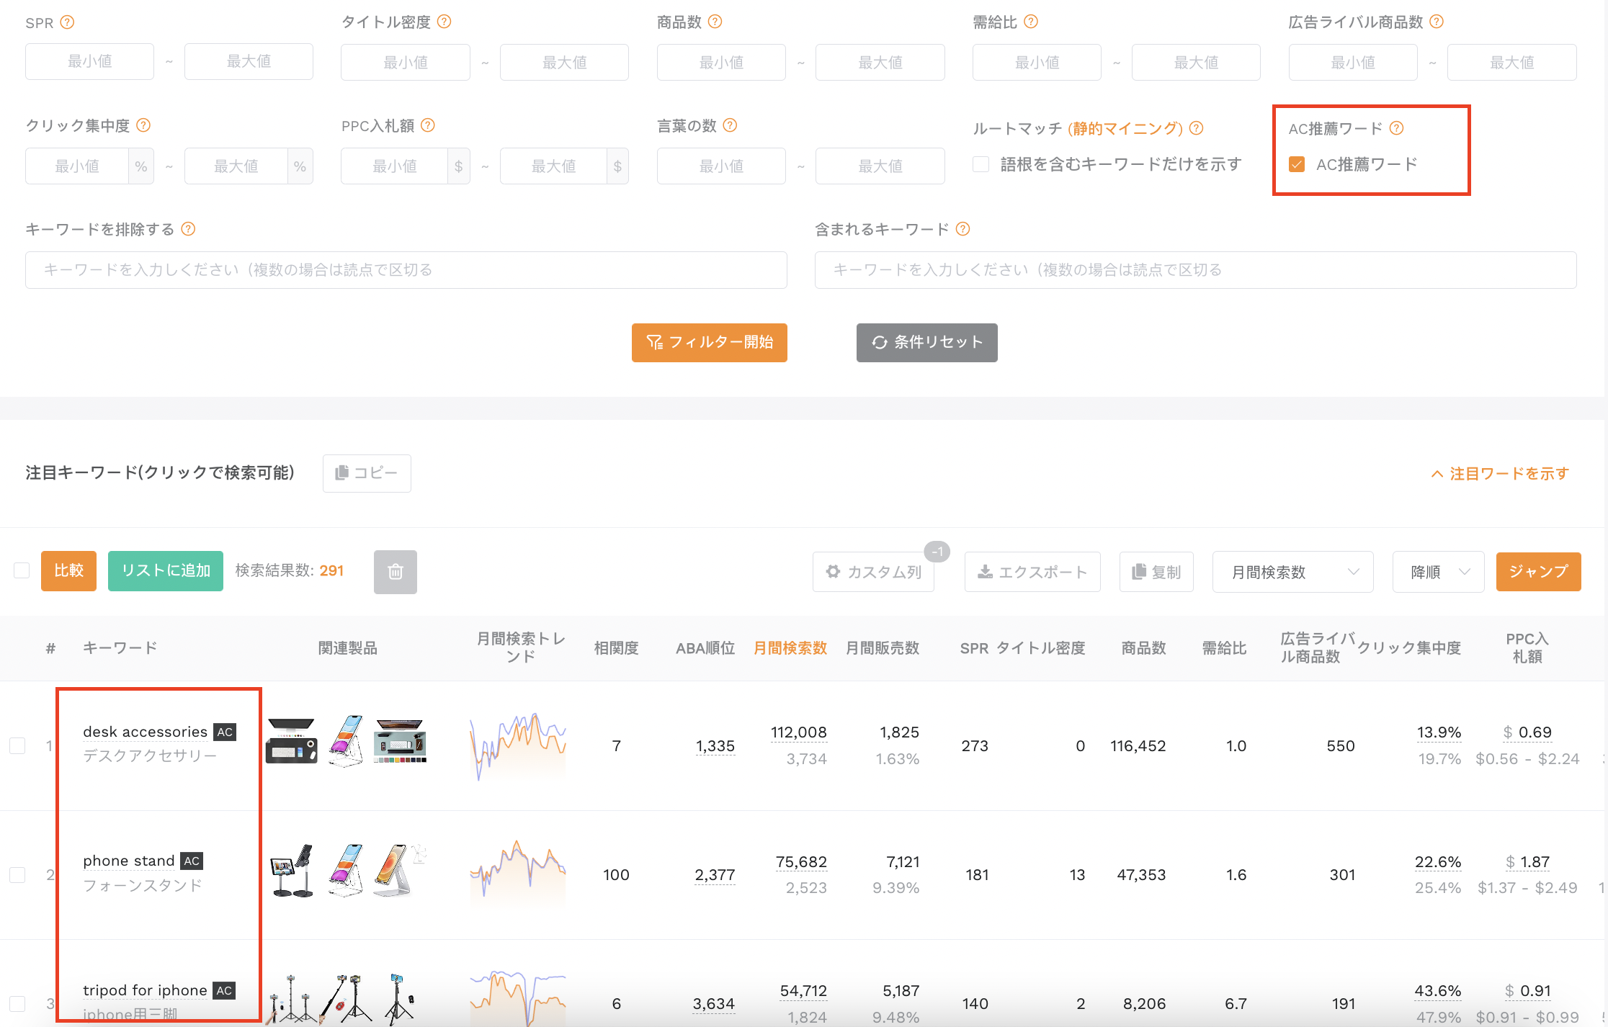Click monthly searches value 75,682
This screenshot has width=1608, height=1027.
pos(801,862)
